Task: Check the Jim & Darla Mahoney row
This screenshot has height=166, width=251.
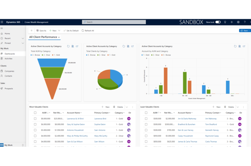Action: [146, 119]
